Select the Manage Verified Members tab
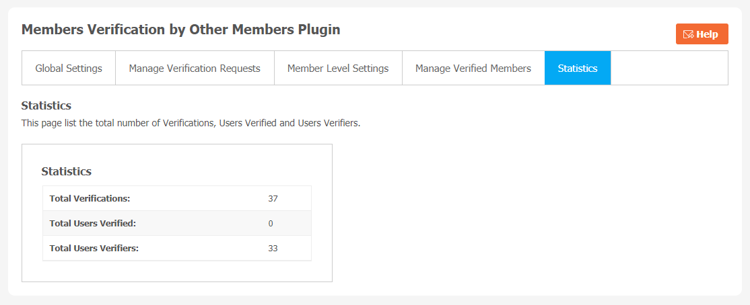The height and width of the screenshot is (305, 750). click(x=473, y=69)
